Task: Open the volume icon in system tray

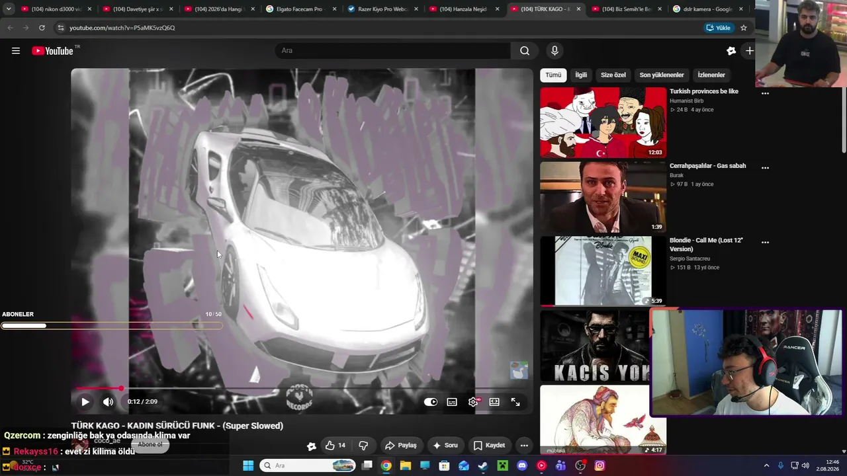Action: click(805, 465)
